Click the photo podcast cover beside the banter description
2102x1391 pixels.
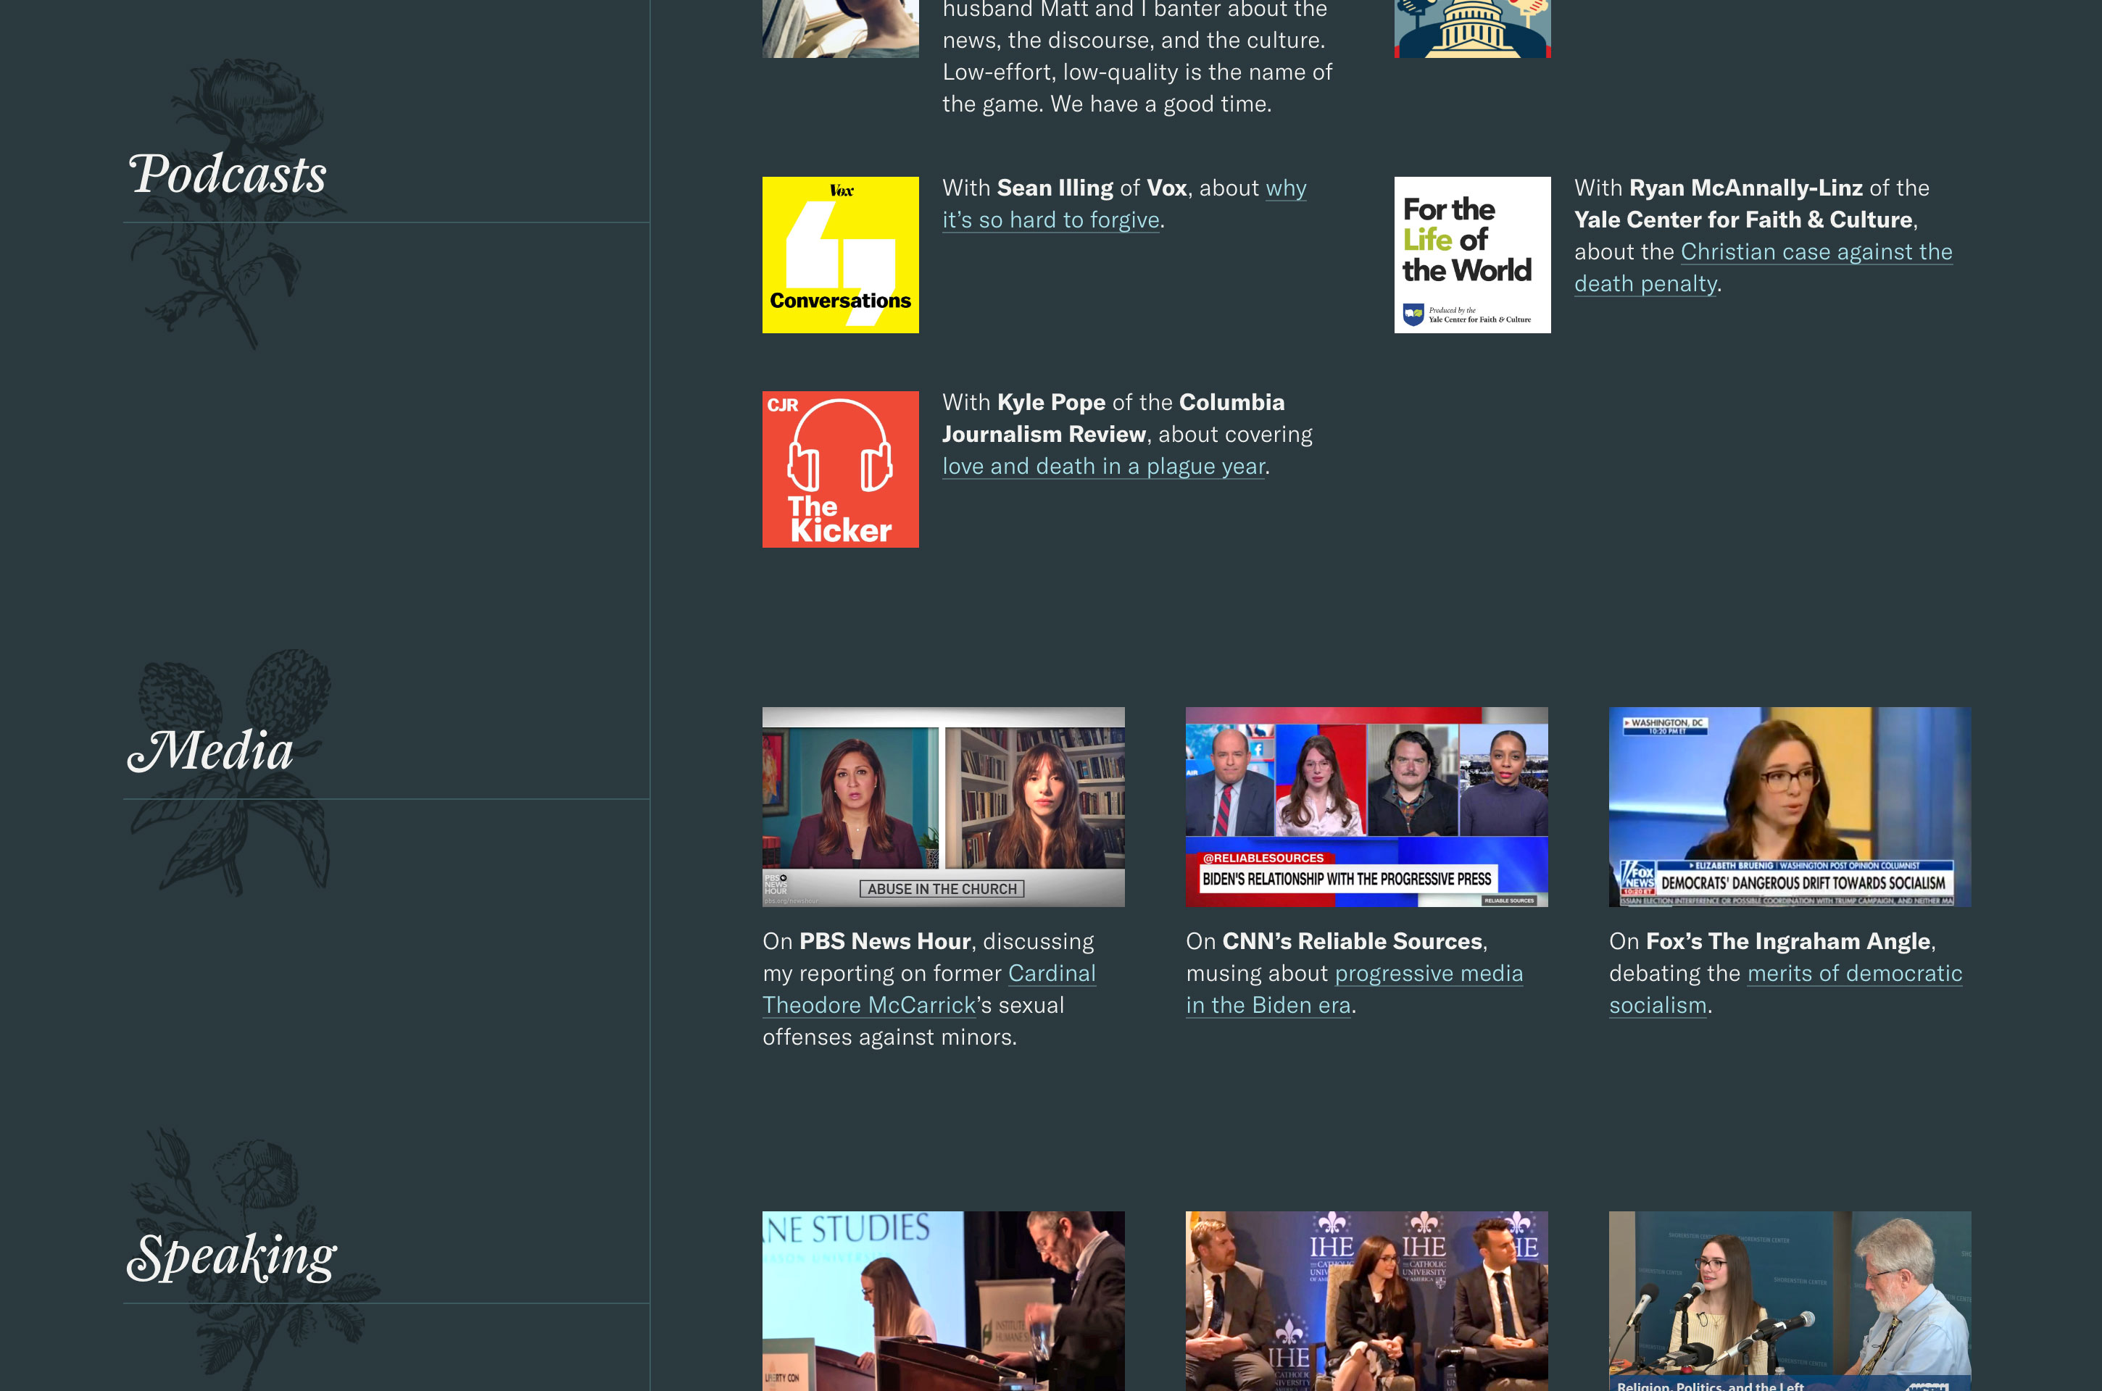point(840,28)
